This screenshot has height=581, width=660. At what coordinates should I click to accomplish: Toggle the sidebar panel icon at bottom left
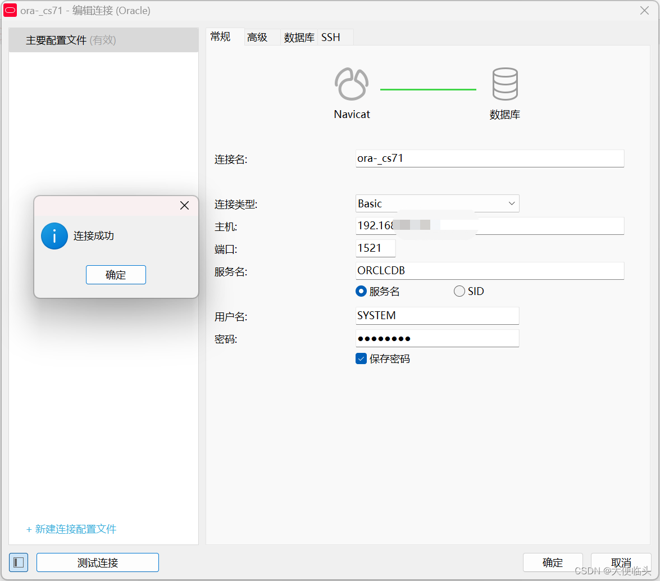coord(19,562)
